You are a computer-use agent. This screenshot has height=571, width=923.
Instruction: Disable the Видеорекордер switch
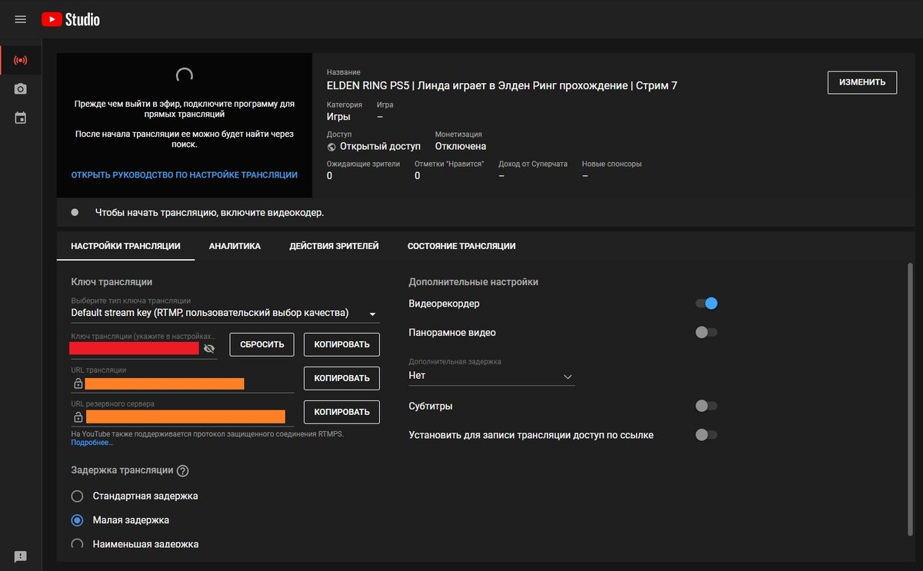point(707,304)
